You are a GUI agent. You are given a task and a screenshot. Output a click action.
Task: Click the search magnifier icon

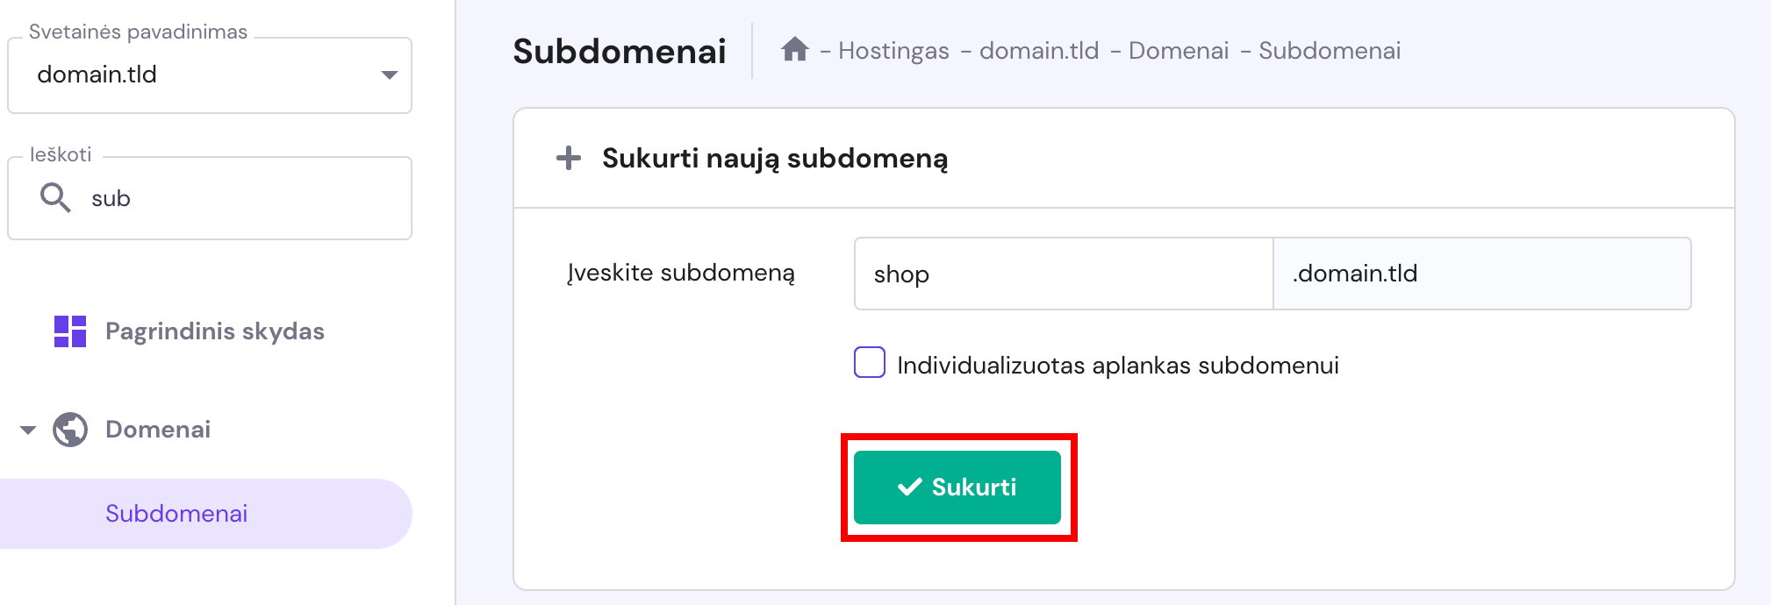tap(55, 197)
